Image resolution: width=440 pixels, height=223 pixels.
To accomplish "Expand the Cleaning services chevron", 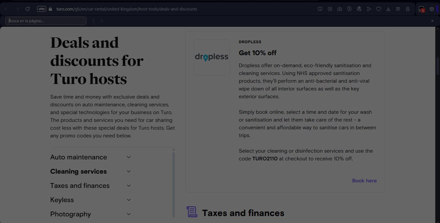I will [x=129, y=171].
